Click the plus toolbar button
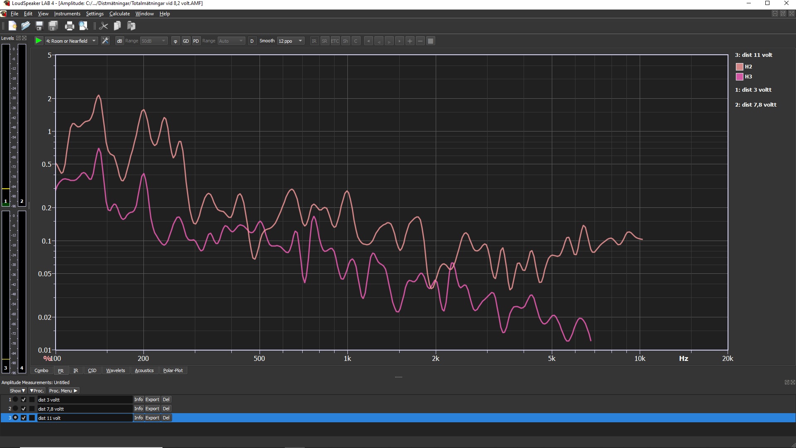Viewport: 796px width, 448px height. click(x=410, y=41)
